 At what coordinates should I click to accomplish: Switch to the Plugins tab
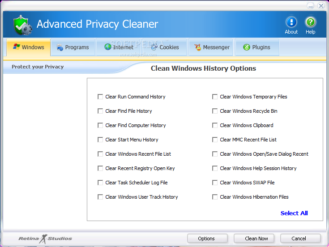click(x=257, y=47)
